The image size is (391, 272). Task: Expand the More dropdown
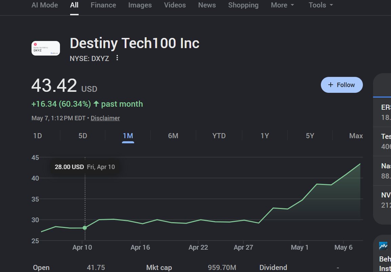pos(282,5)
